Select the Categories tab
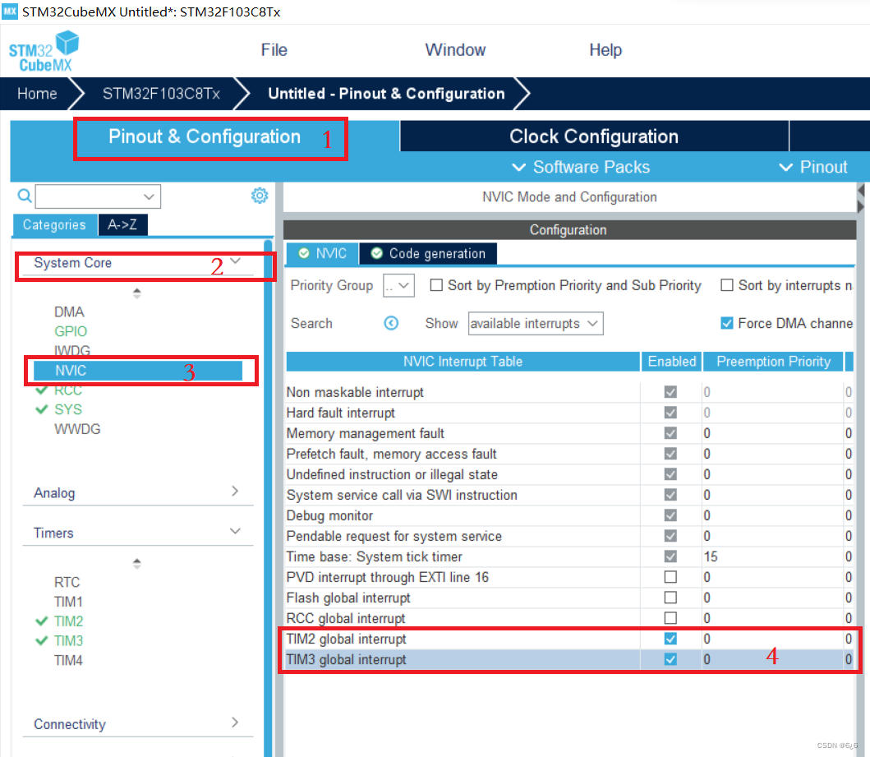This screenshot has width=870, height=757. [x=54, y=224]
